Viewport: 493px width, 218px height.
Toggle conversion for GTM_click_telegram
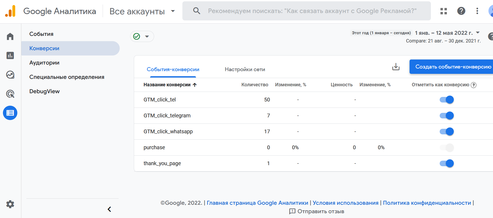point(447,116)
